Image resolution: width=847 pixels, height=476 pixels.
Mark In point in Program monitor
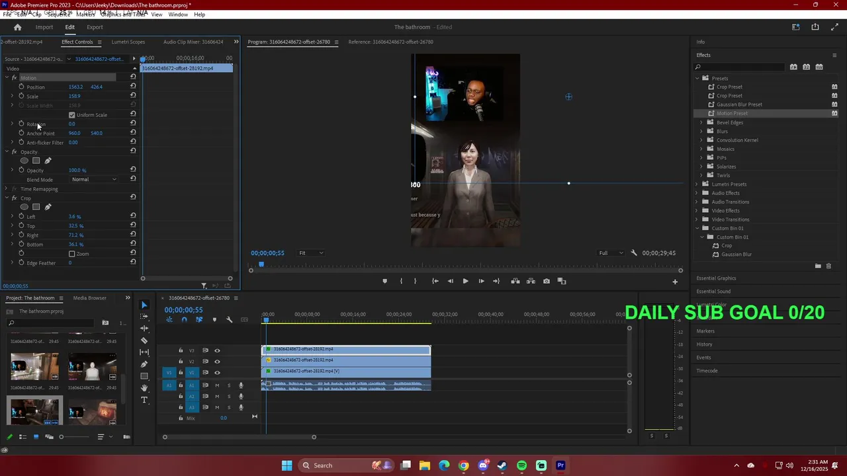401,281
